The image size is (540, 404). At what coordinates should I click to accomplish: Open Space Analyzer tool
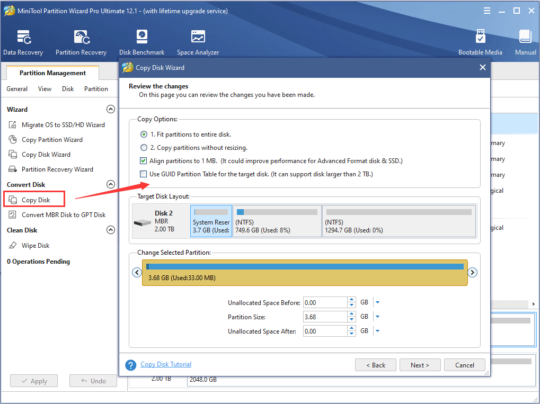click(198, 43)
